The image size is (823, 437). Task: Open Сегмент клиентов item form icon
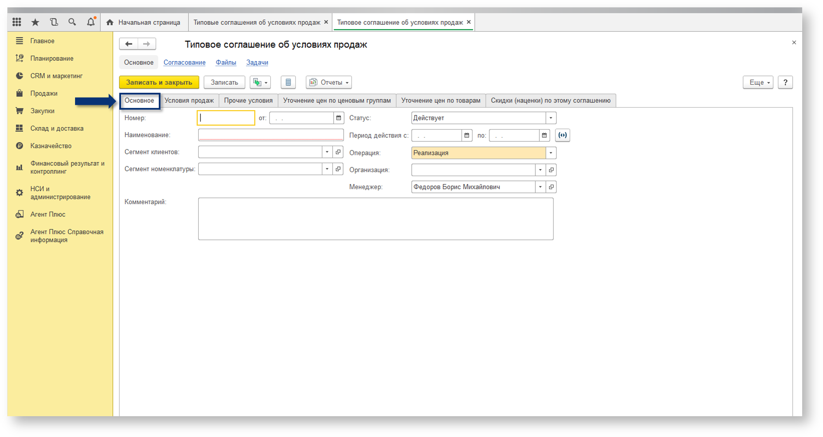338,152
